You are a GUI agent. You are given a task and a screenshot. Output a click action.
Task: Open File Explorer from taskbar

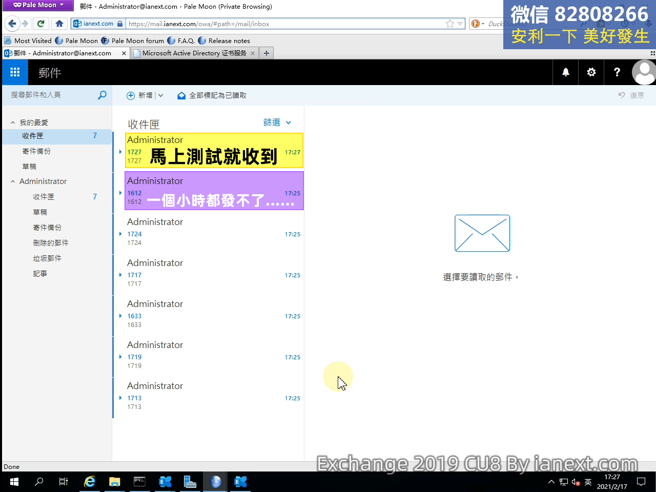[x=115, y=482]
